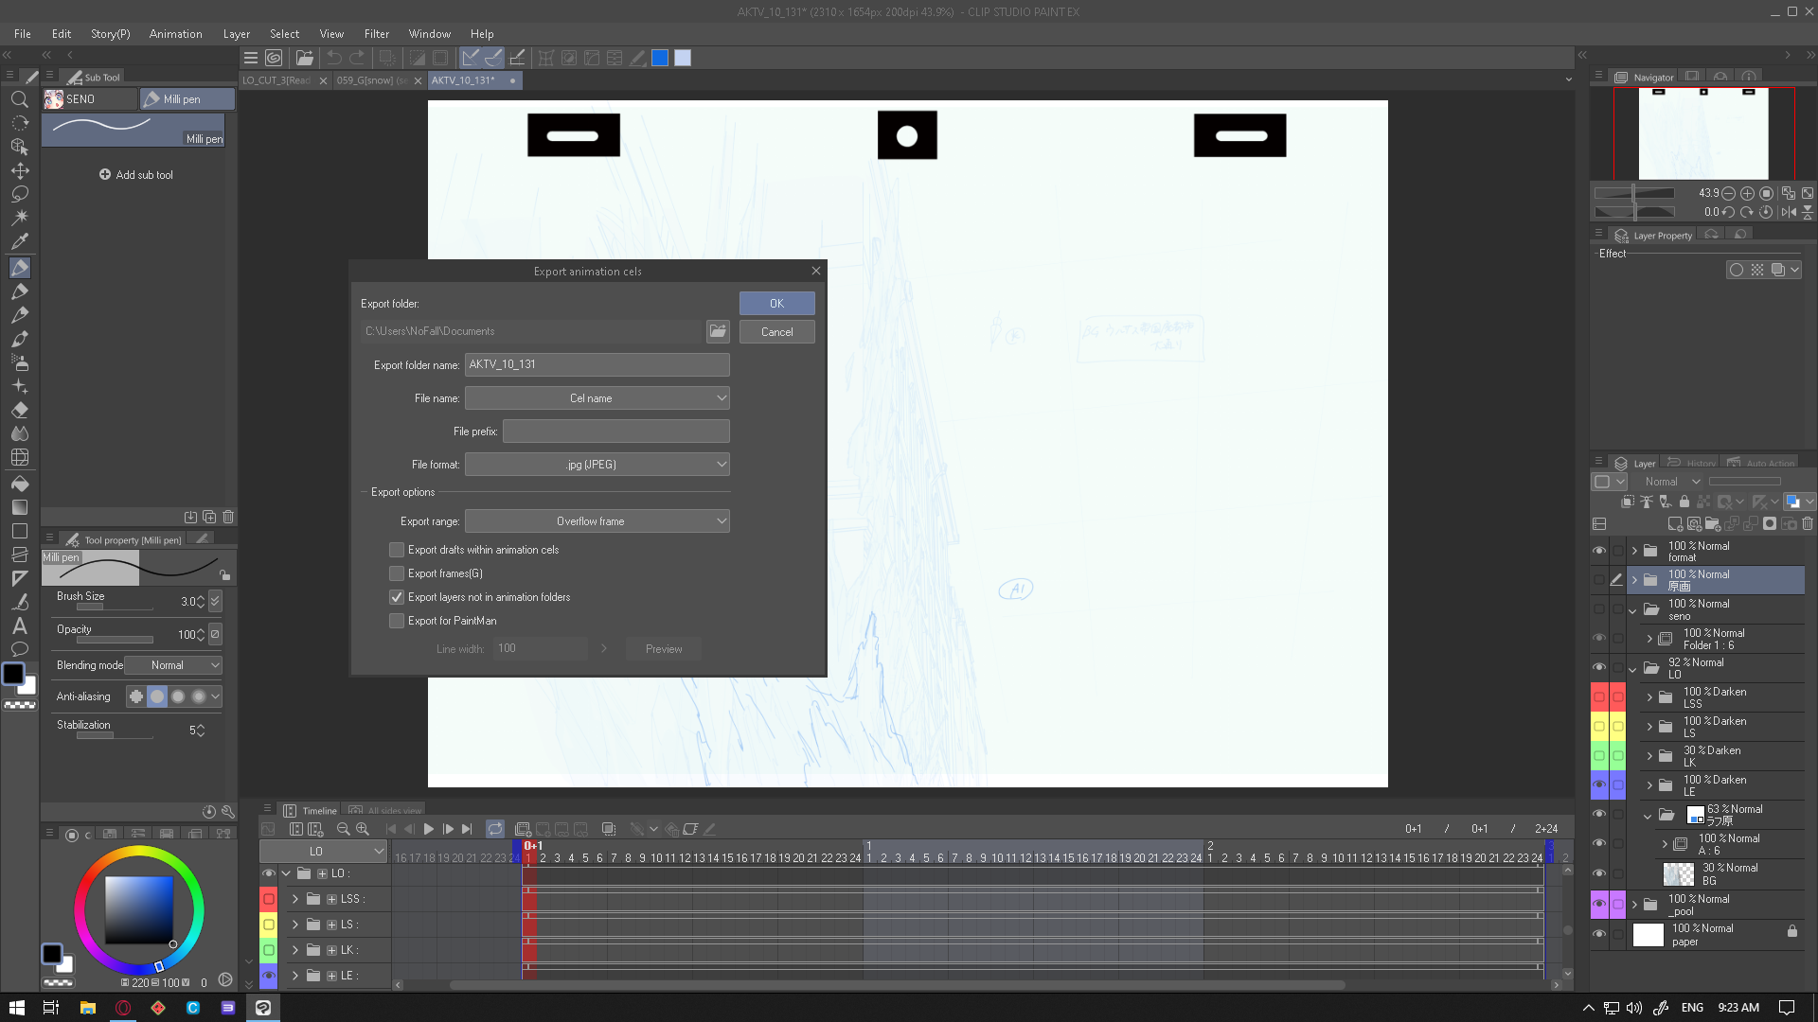Select the Gradient tool
The height and width of the screenshot is (1022, 1818).
(x=19, y=505)
